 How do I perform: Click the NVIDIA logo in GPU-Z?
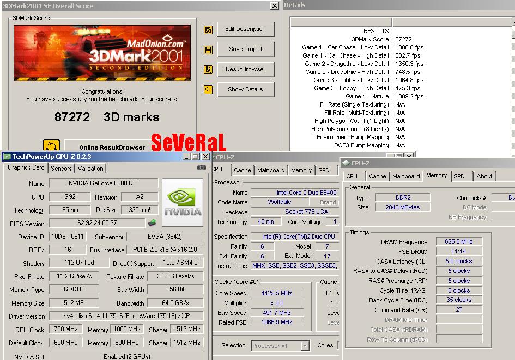click(x=183, y=203)
